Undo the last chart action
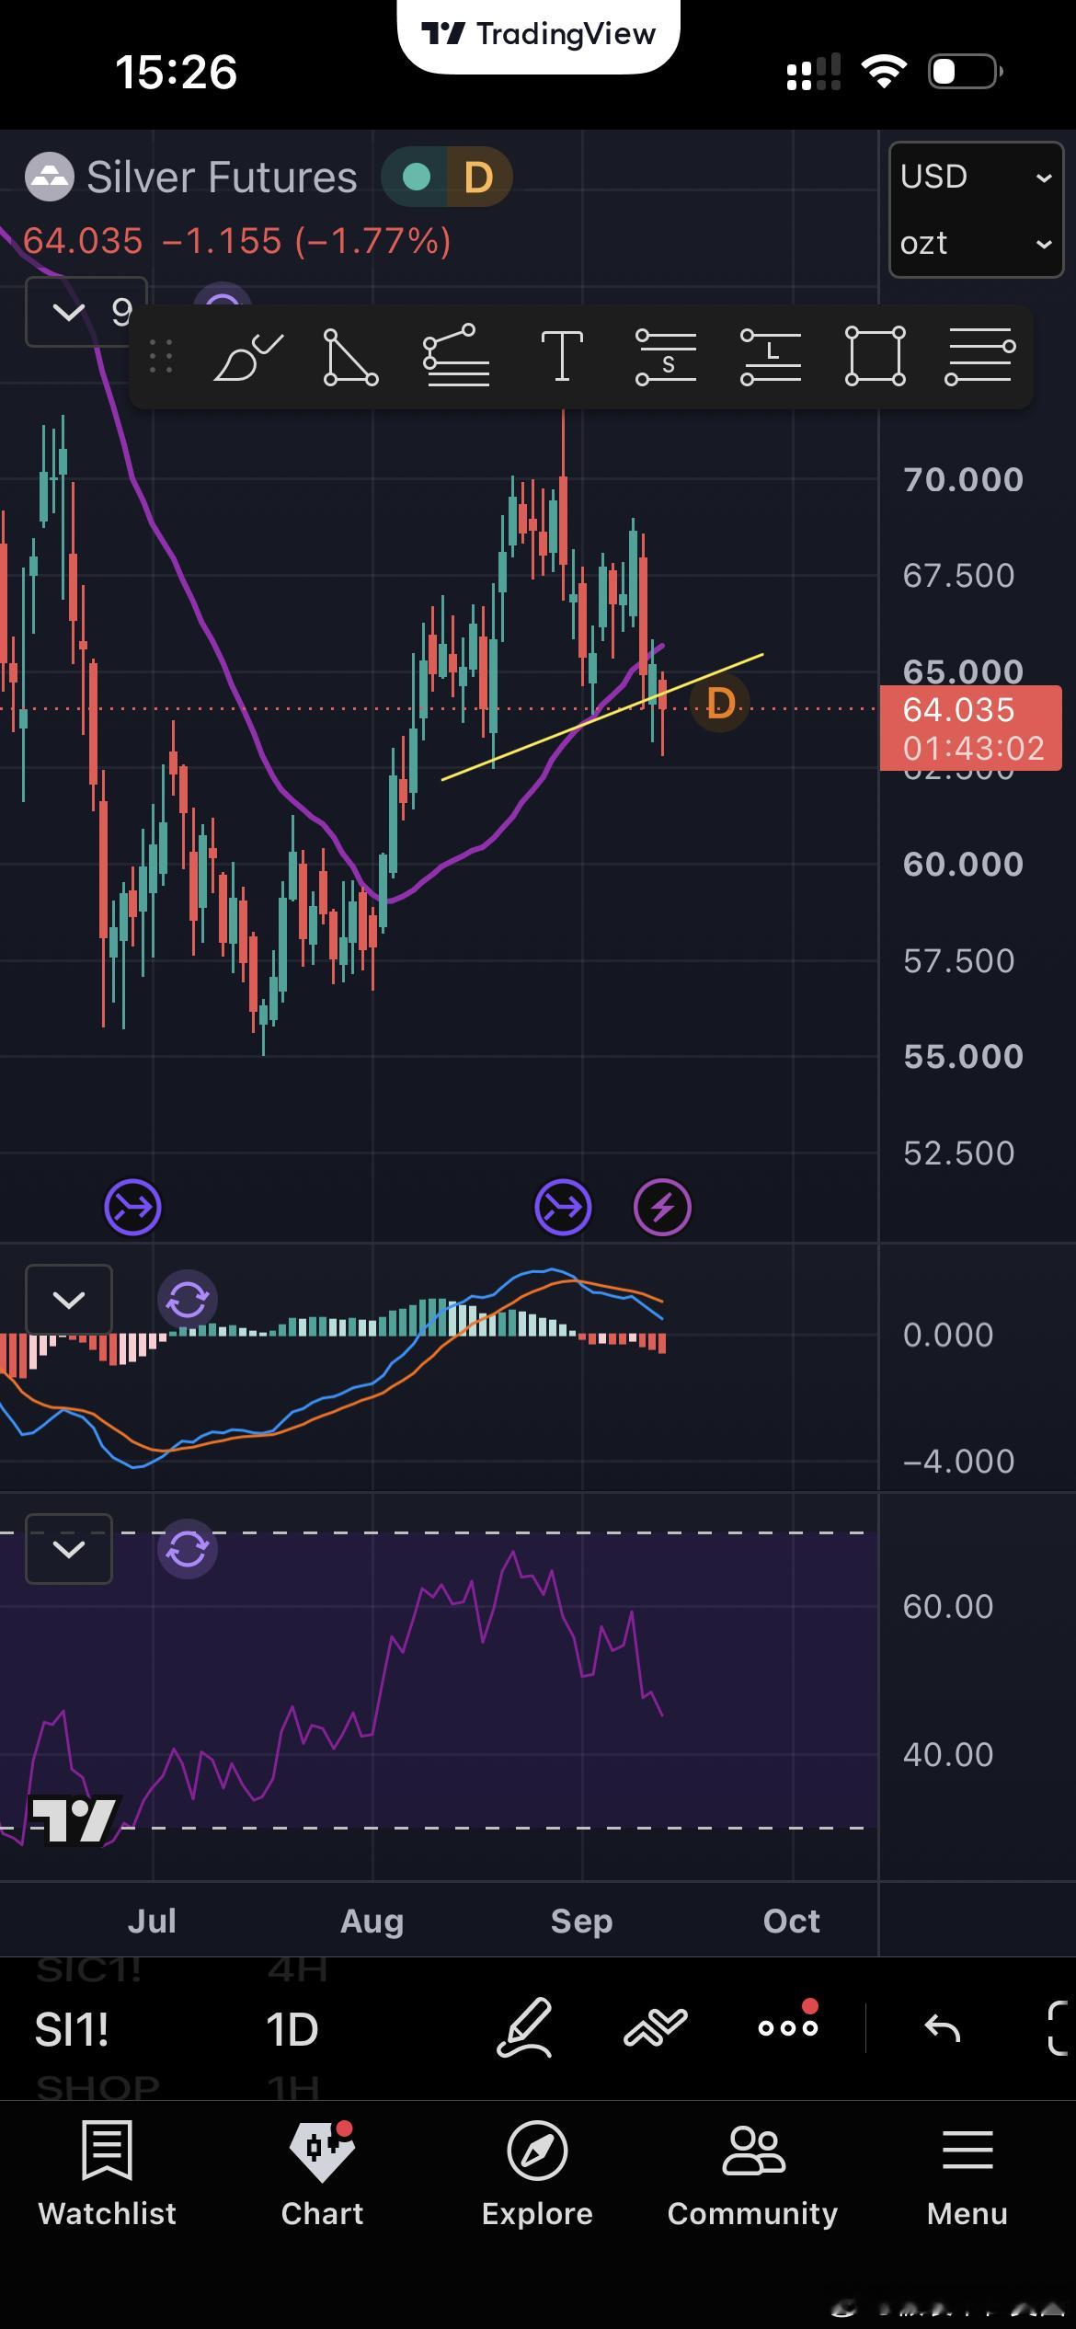 click(942, 2027)
